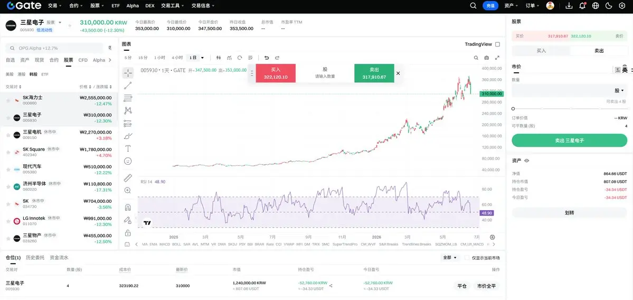Select the 买入 tab in order panel
The image size is (633, 300).
point(541,51)
